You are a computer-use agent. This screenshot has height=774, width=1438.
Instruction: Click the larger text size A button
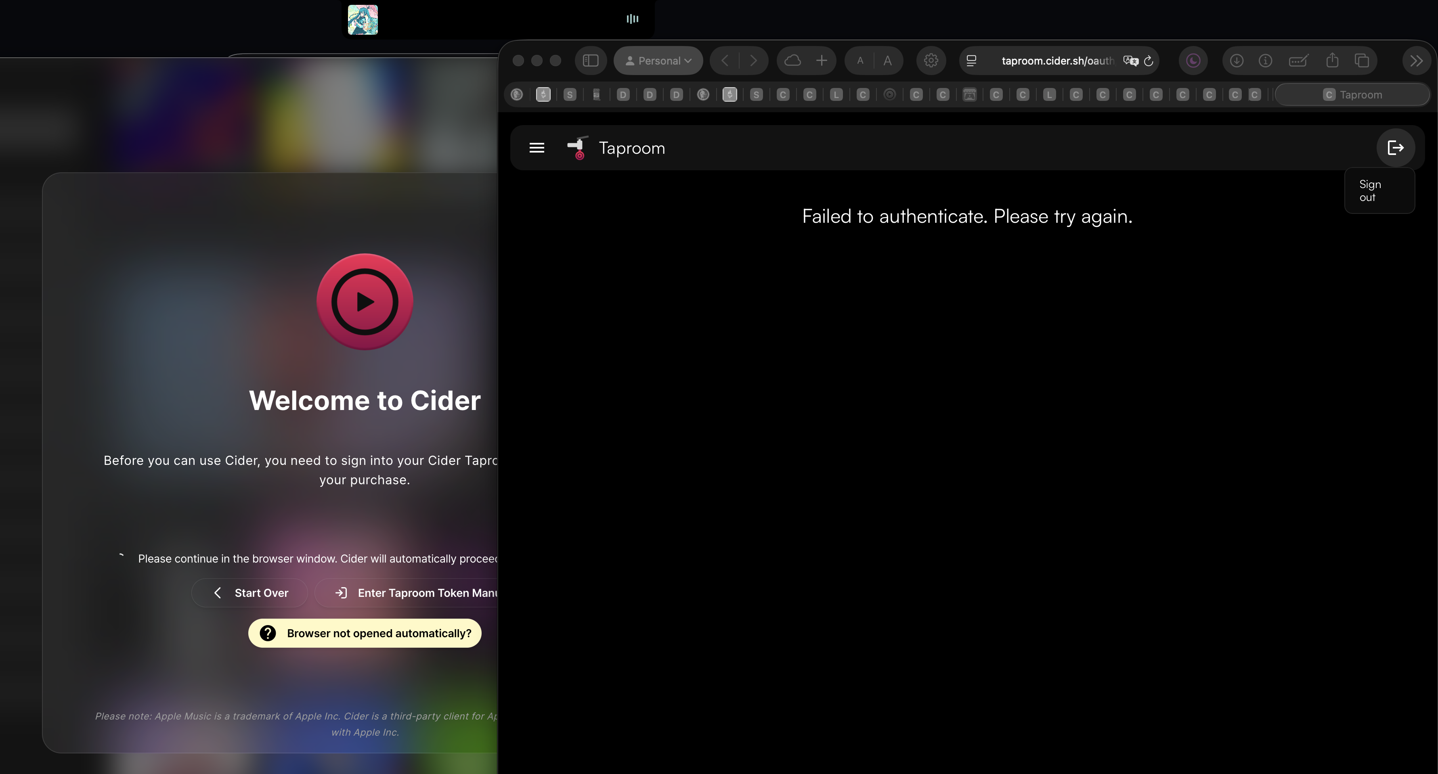click(x=888, y=61)
